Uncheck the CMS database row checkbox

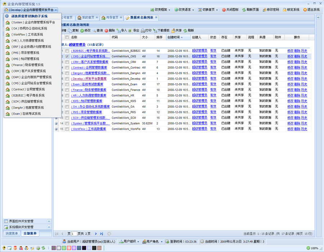[x=67, y=57]
